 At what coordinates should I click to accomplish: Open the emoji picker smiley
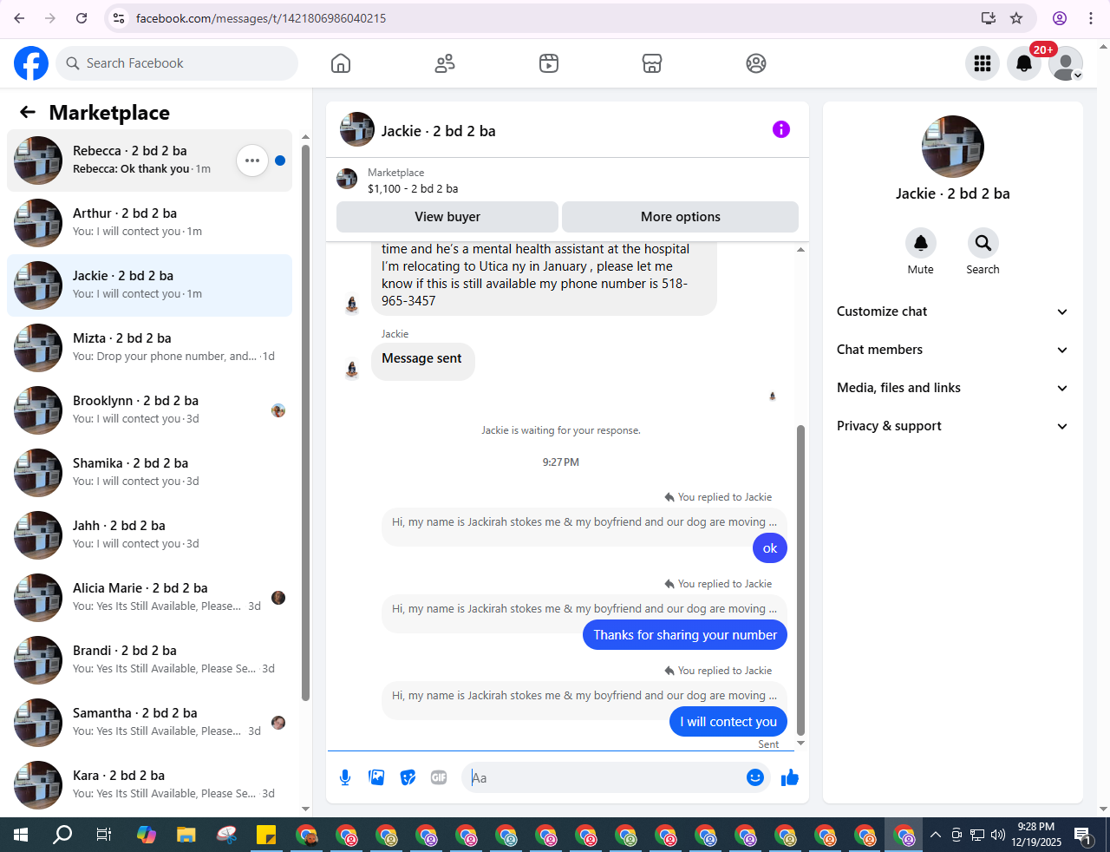click(755, 777)
